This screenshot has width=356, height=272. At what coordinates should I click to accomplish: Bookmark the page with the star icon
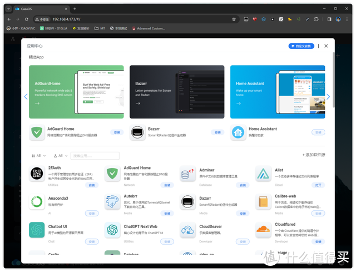(x=234, y=19)
